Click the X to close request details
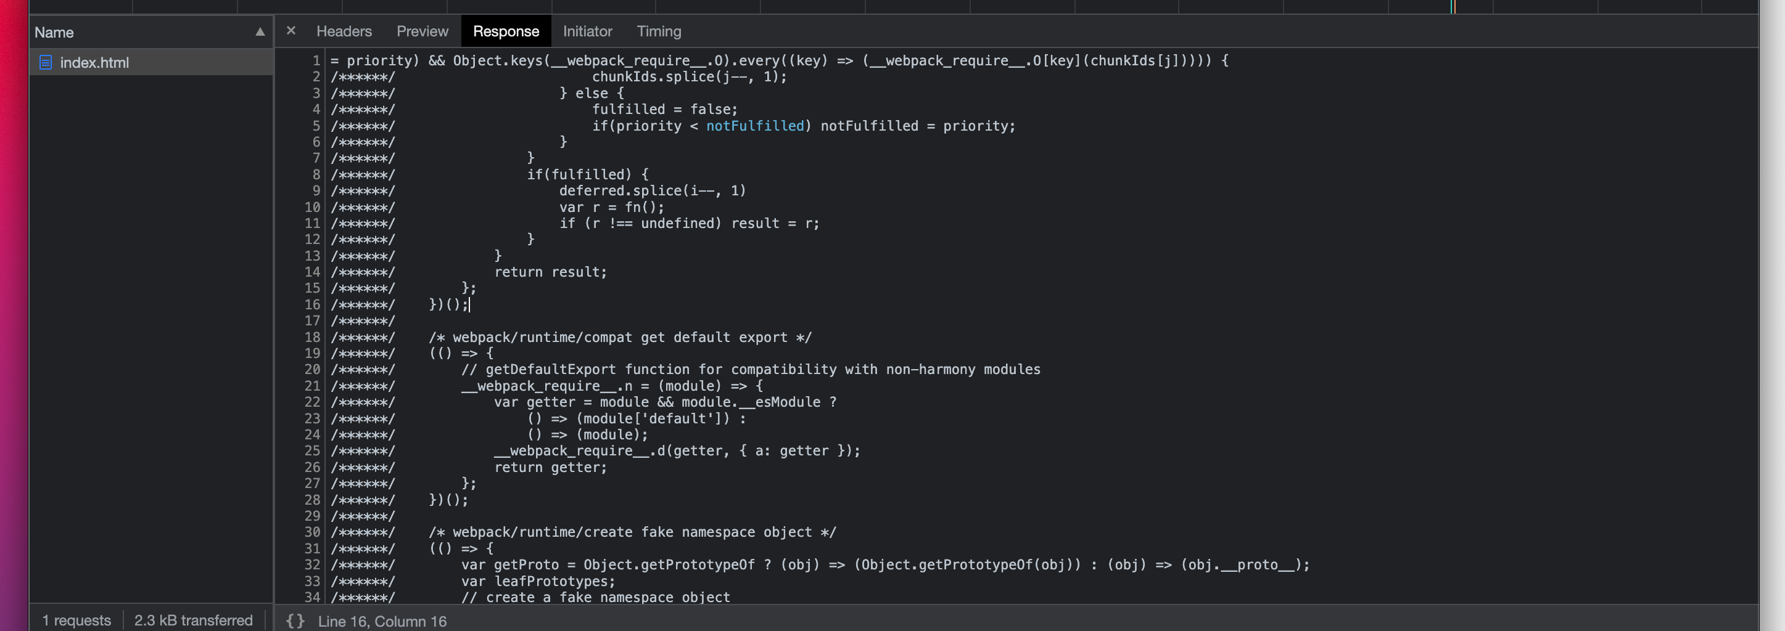Image resolution: width=1785 pixels, height=631 pixels. (x=291, y=30)
